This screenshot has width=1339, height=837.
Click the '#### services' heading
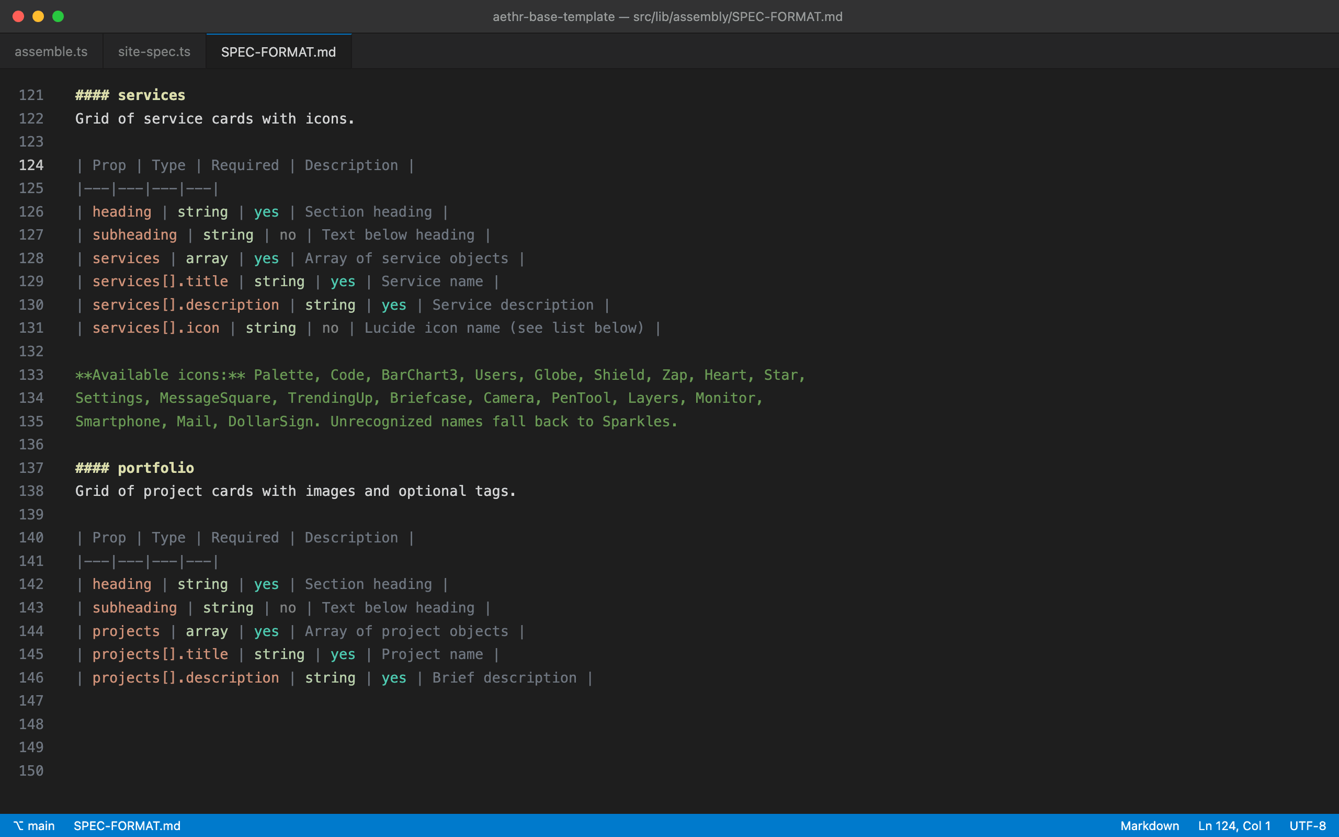[131, 95]
